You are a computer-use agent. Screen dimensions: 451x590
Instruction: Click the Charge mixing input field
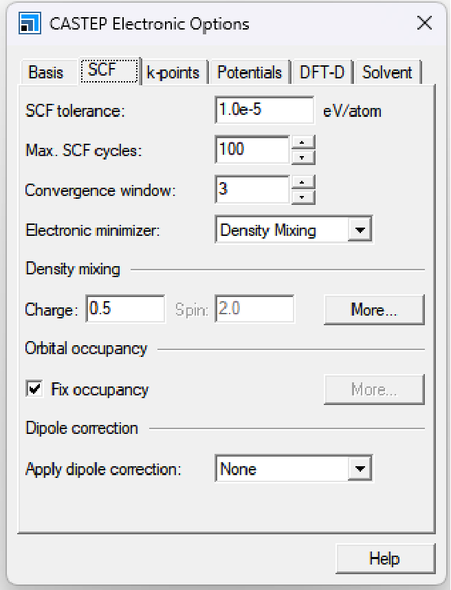[x=126, y=309]
